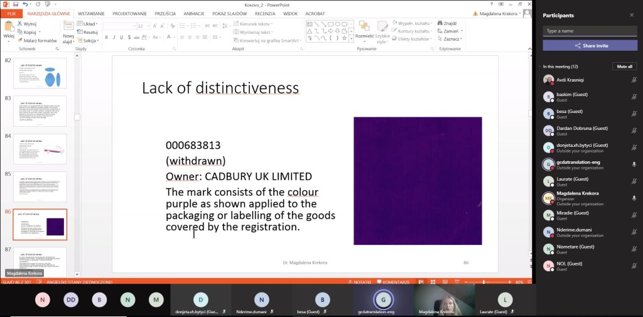Click the Share invite button
Screen dimensions: 643x317
click(590, 46)
